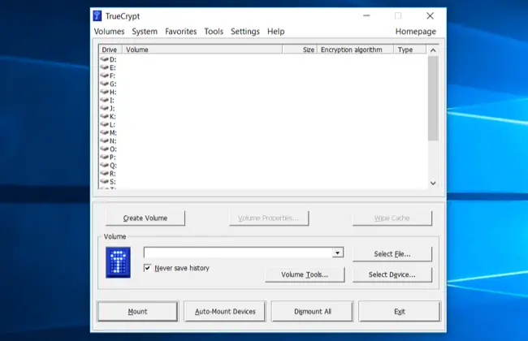Select the drive icon for E:

105,67
